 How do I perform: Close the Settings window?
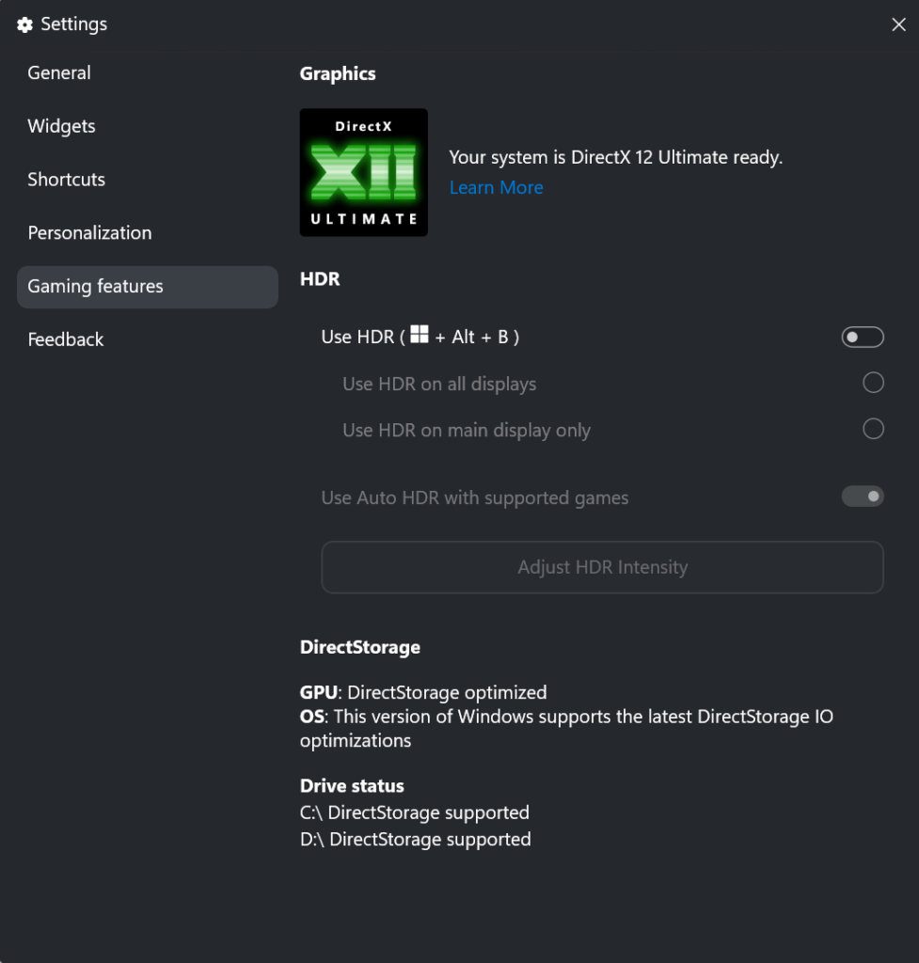(898, 24)
